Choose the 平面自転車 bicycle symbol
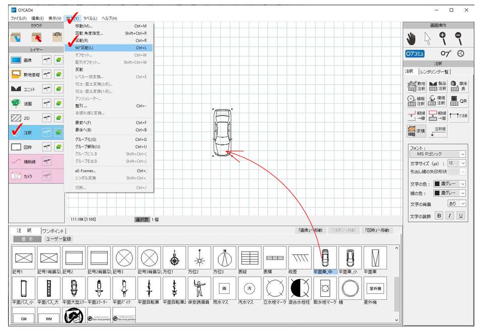 pos(149,288)
